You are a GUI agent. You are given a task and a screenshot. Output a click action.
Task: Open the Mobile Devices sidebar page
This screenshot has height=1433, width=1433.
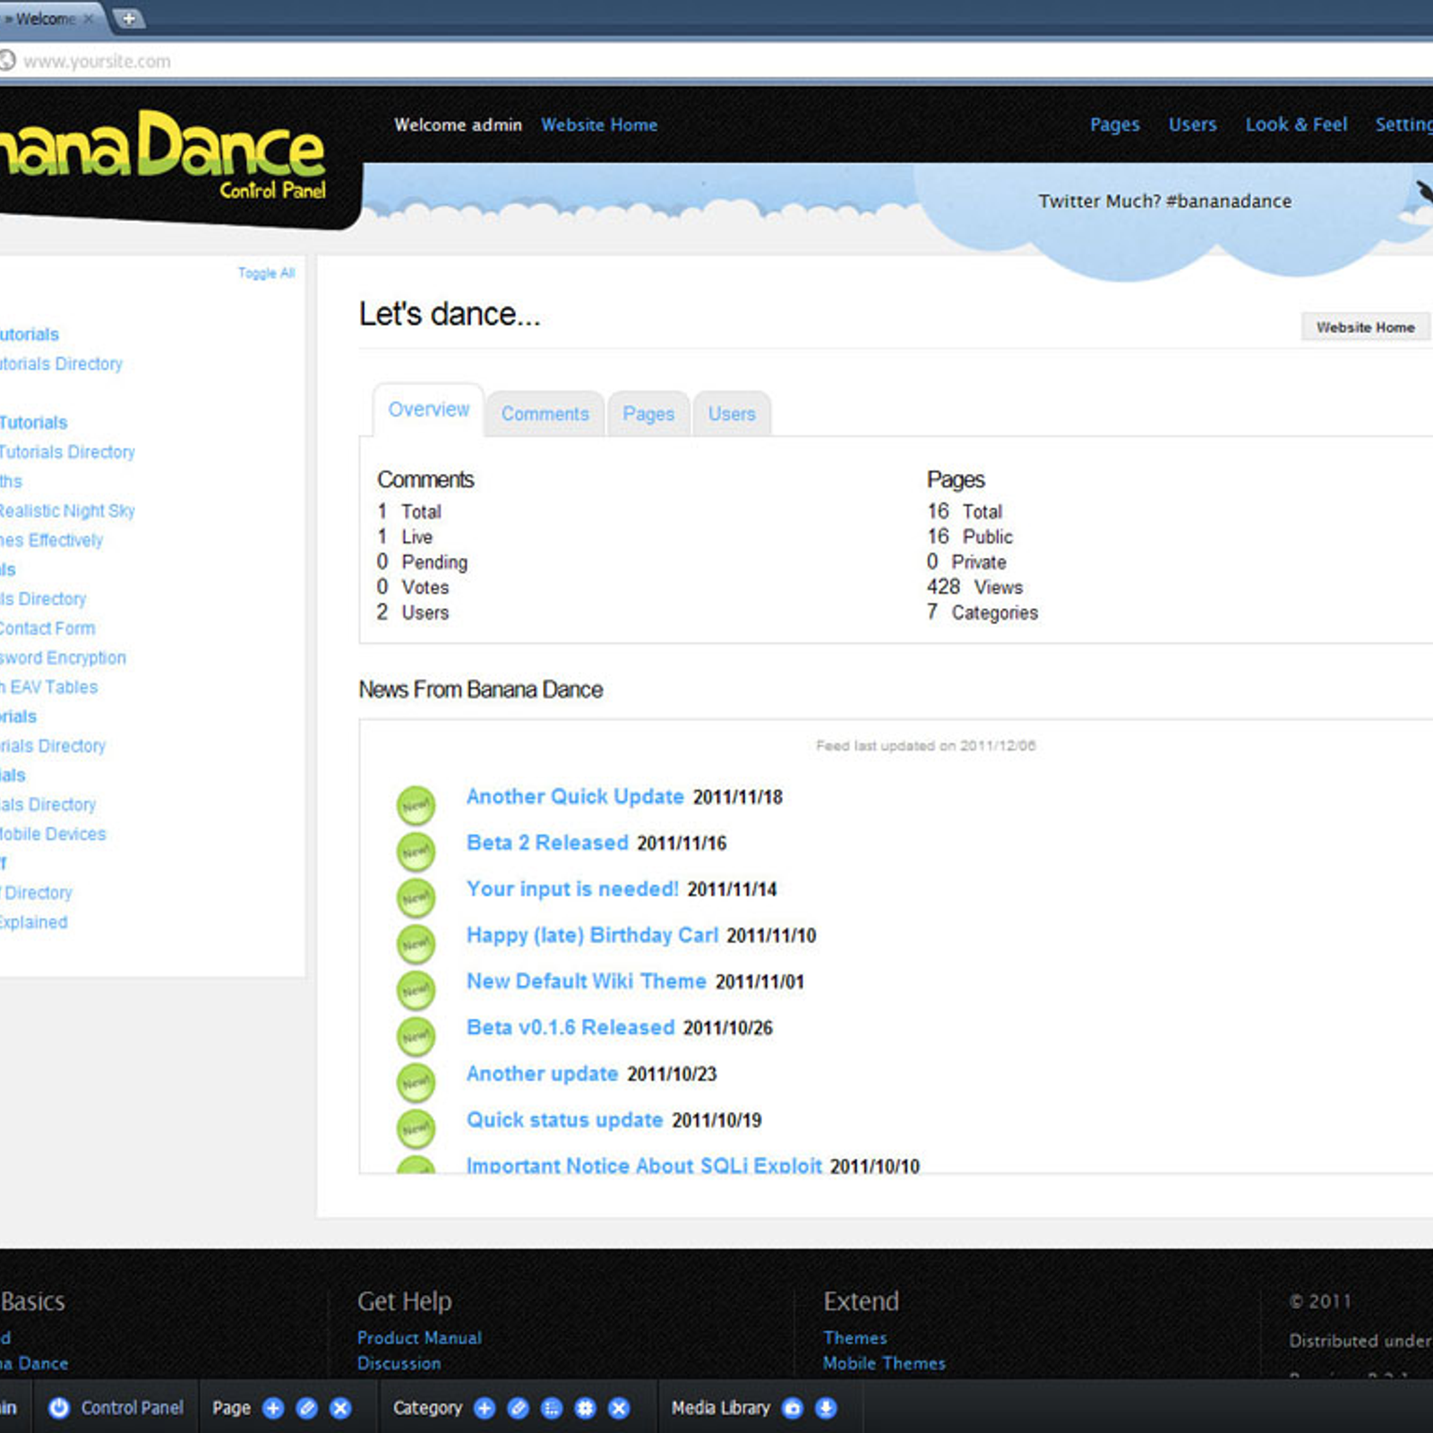pyautogui.click(x=52, y=834)
